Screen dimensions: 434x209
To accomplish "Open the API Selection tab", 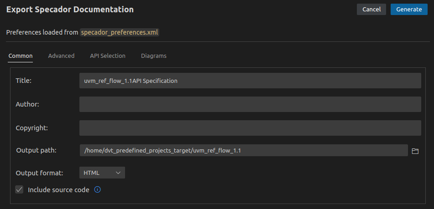I will (108, 56).
